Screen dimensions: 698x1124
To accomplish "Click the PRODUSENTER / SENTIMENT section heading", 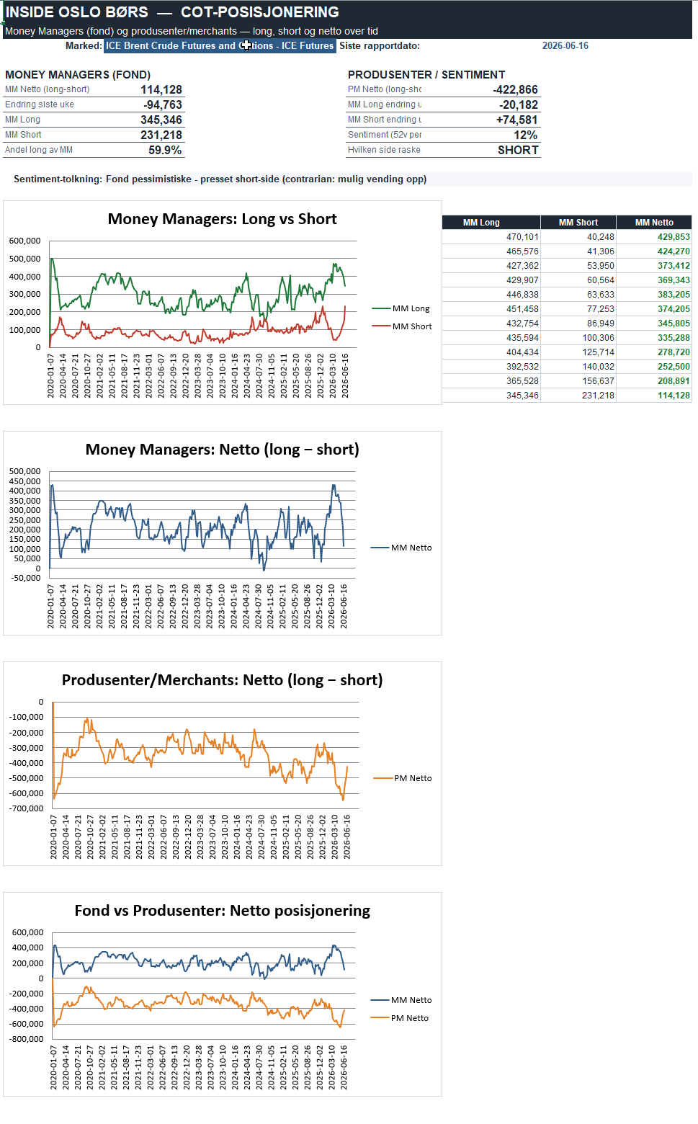I will [426, 74].
